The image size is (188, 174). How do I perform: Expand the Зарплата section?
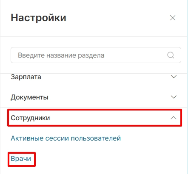tap(94, 77)
